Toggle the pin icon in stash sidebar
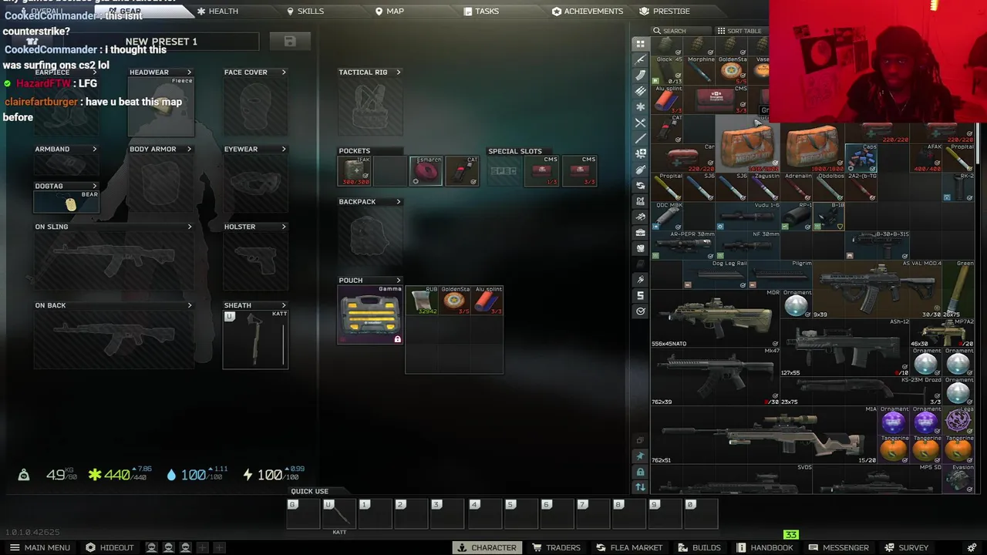The image size is (987, 555). (640, 456)
